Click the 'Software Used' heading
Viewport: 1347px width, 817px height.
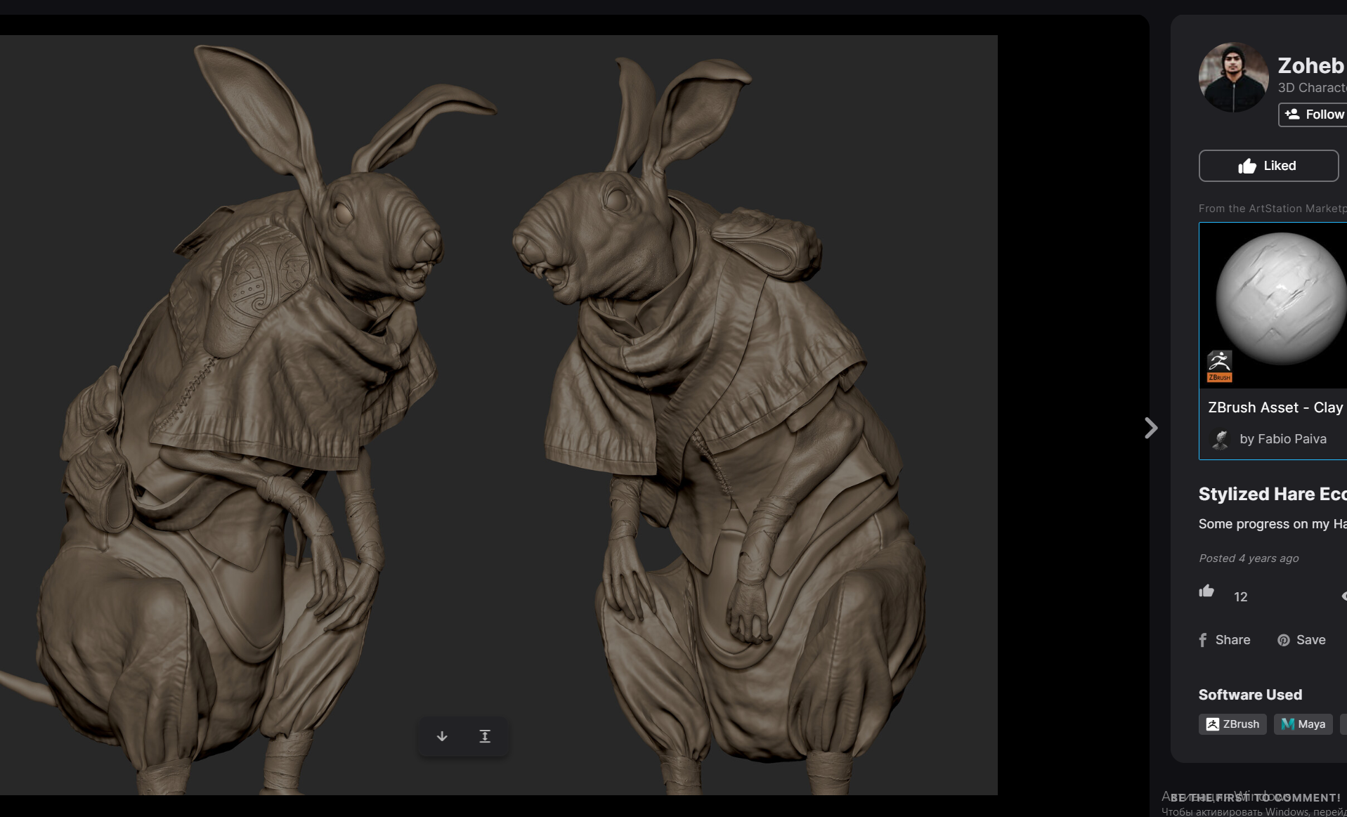(1251, 695)
